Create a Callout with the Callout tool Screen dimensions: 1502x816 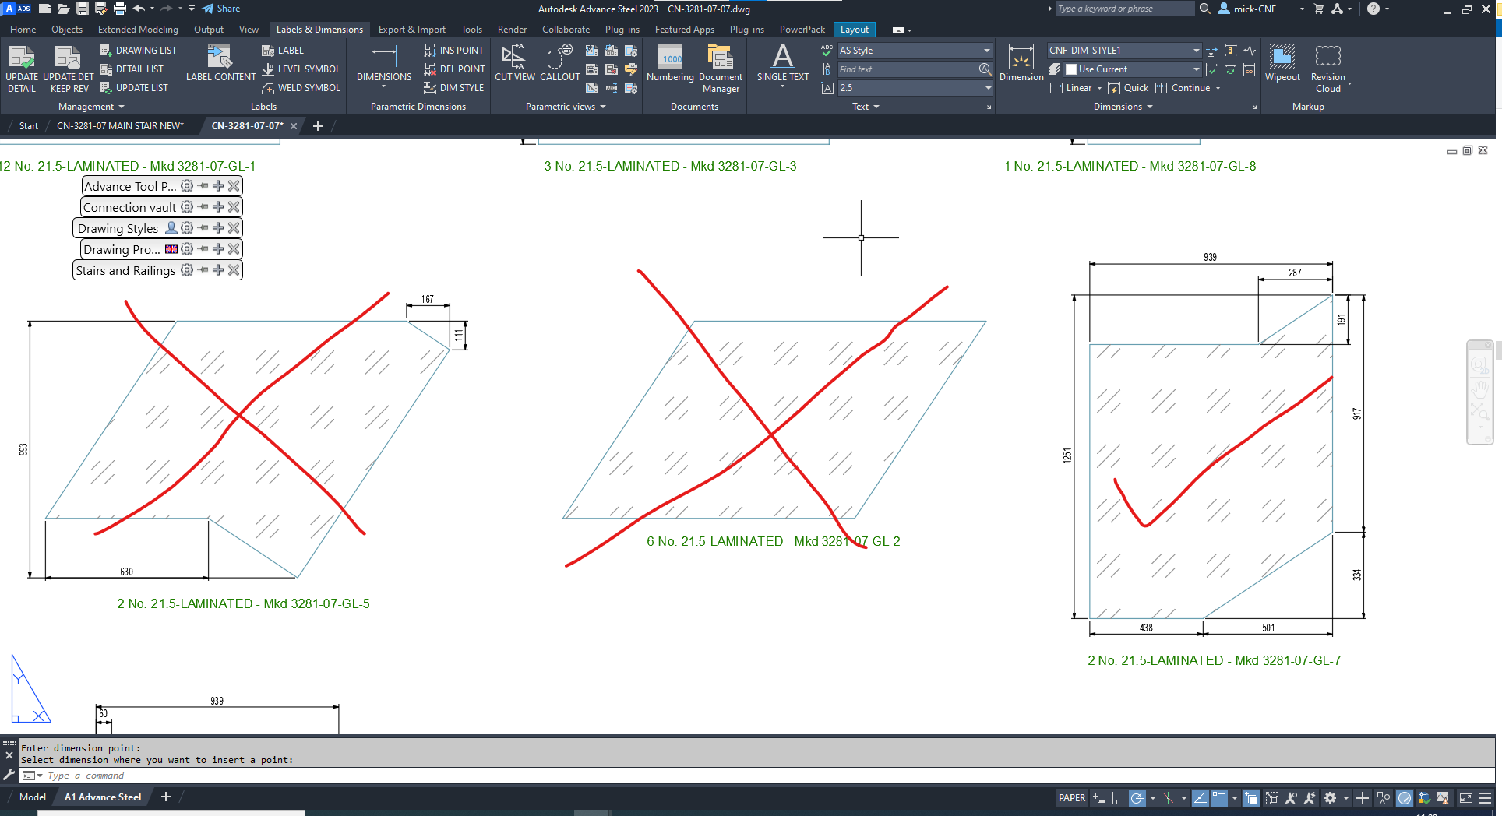[559, 62]
